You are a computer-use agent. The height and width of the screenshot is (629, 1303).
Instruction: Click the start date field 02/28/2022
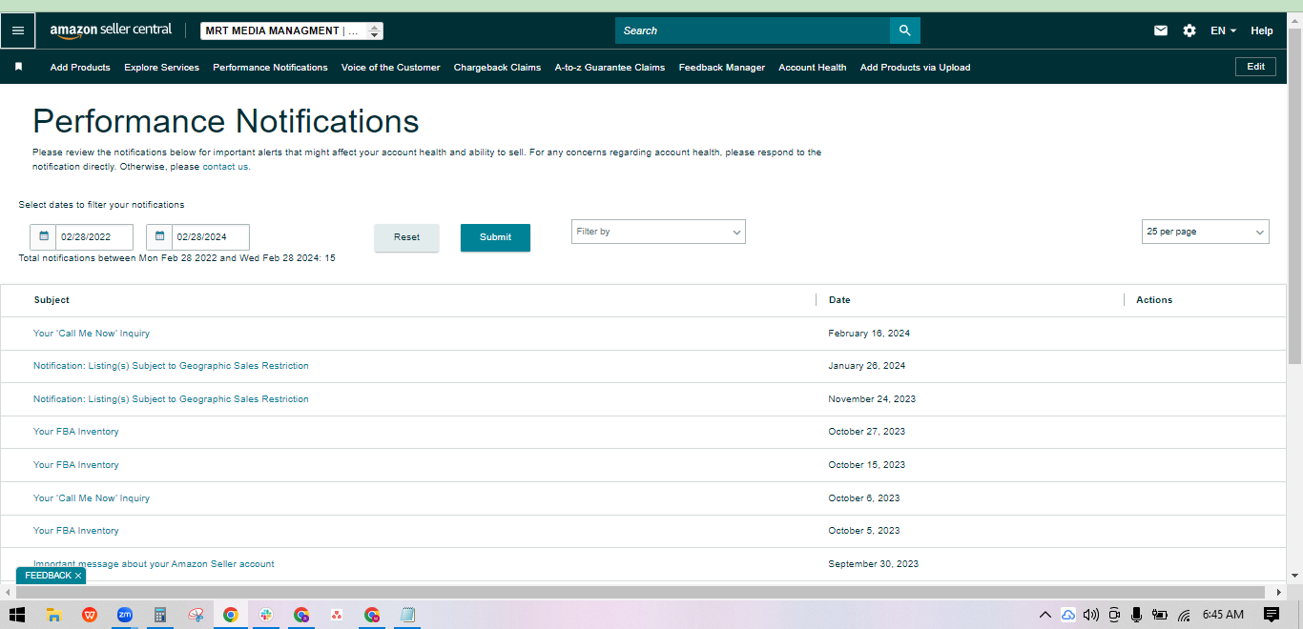pos(94,236)
